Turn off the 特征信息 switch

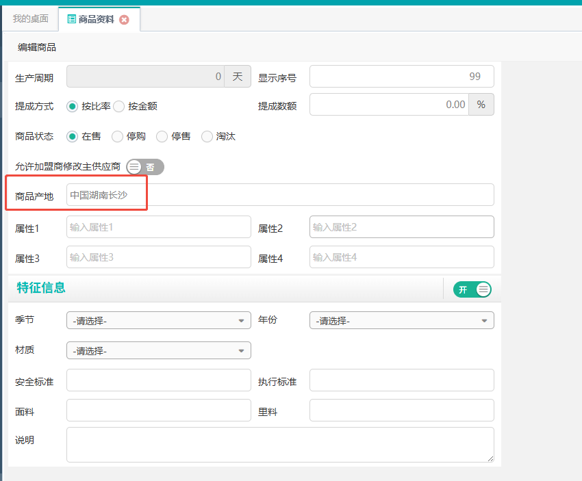472,289
